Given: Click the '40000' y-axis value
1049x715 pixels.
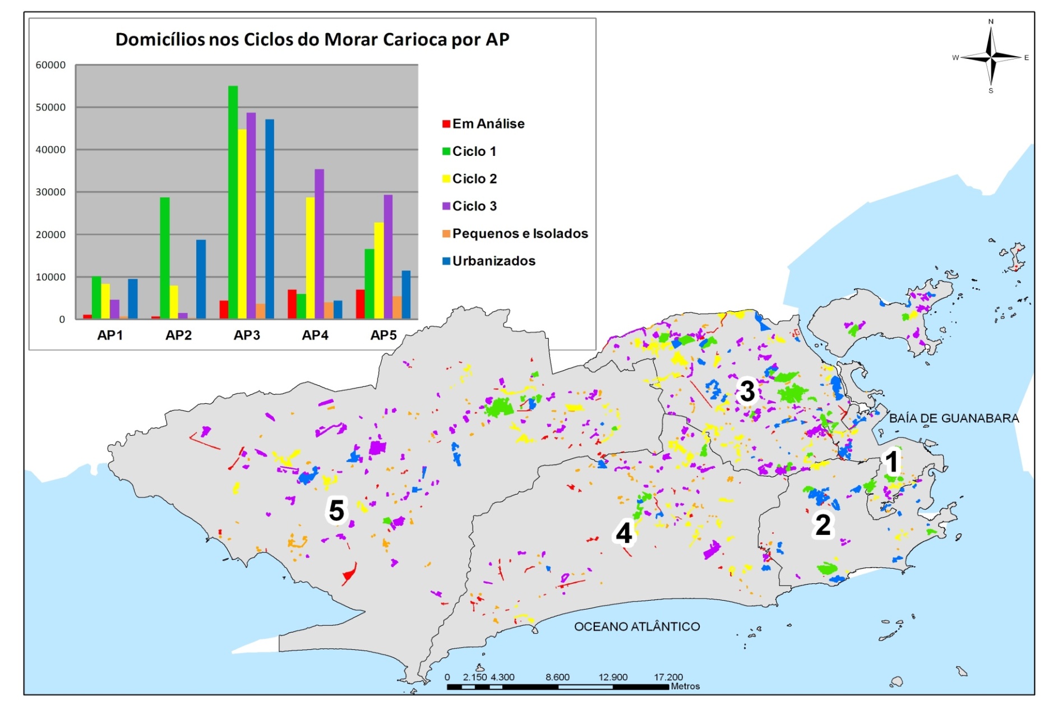Looking at the screenshot, I should [50, 150].
